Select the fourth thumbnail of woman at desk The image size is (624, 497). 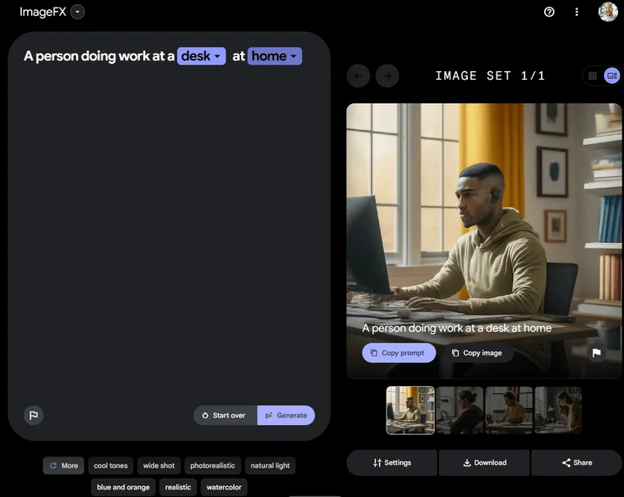(x=559, y=411)
